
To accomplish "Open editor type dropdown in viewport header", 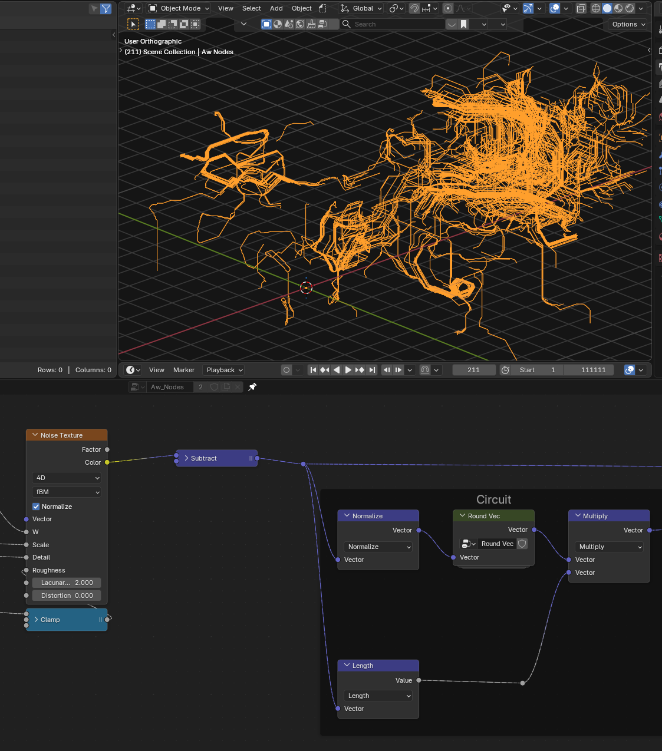I will tap(133, 8).
